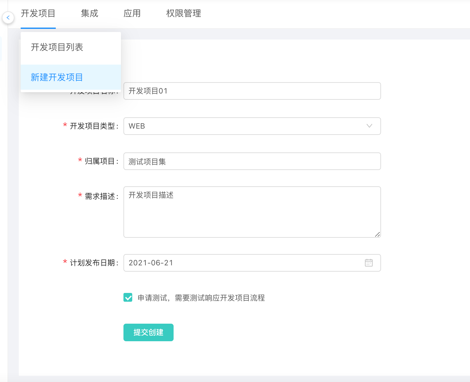Choose 新建开发项目 menu entry

71,77
